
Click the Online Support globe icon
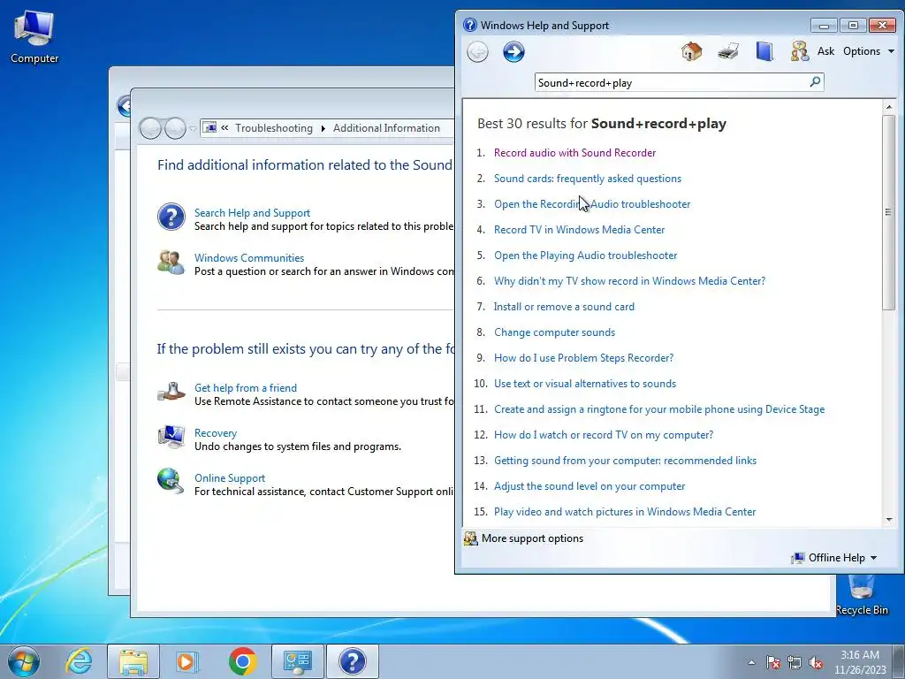[171, 482]
